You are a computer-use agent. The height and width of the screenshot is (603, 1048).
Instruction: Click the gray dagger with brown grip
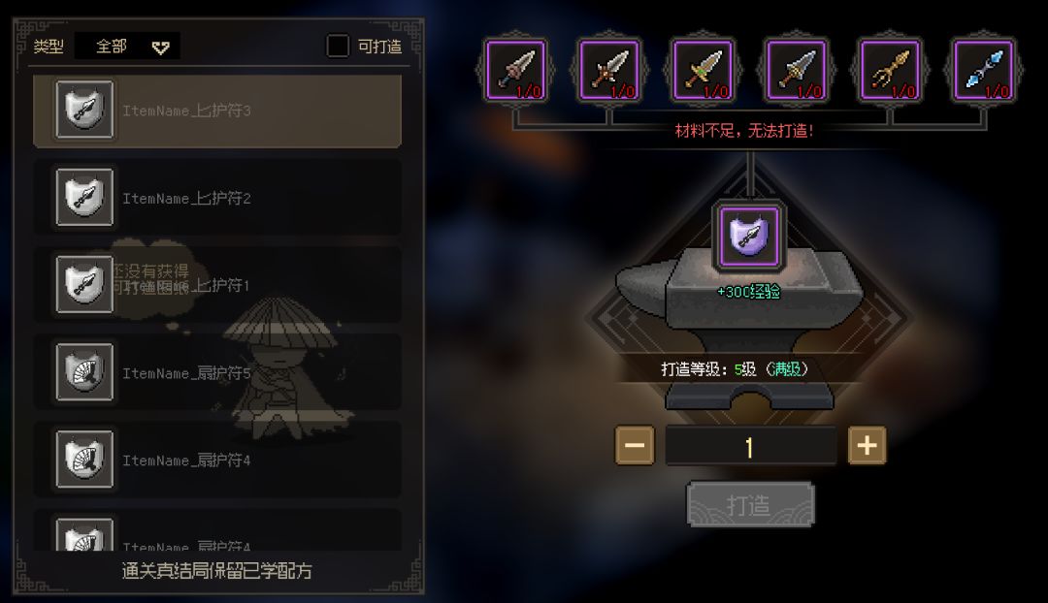797,70
